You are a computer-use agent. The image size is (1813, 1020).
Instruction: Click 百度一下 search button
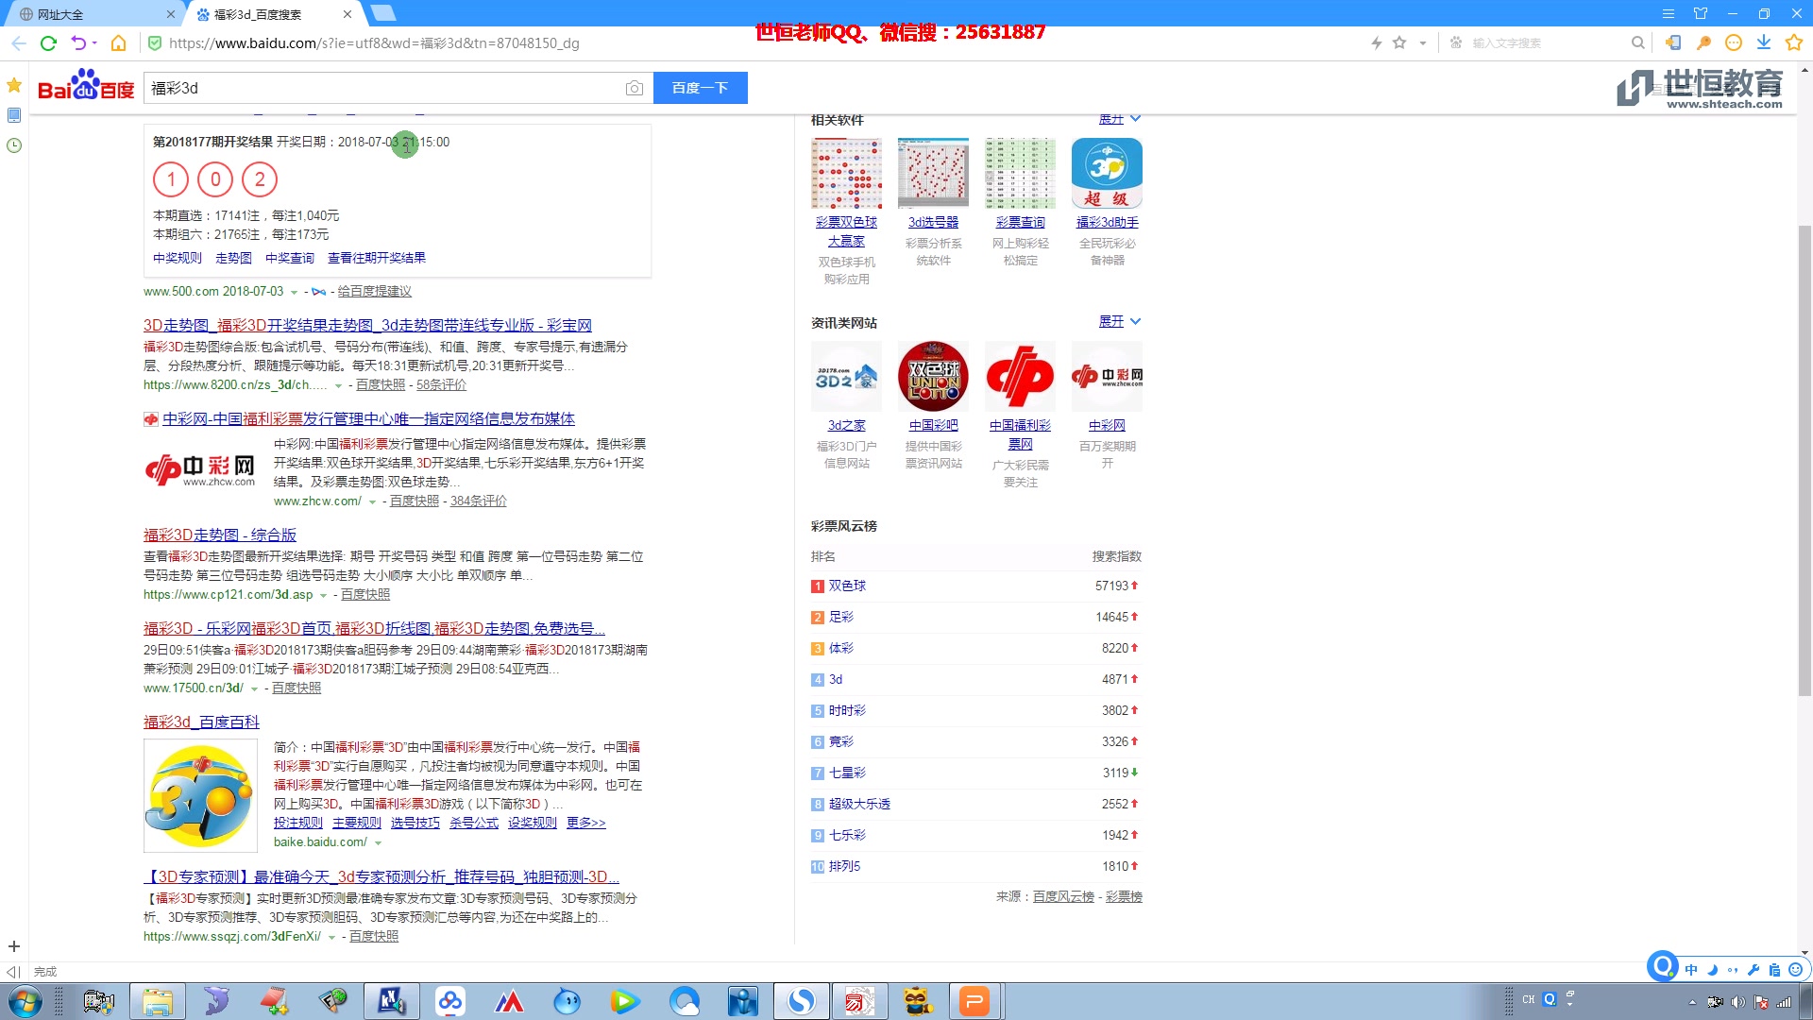click(700, 88)
